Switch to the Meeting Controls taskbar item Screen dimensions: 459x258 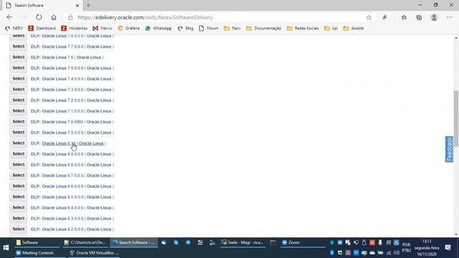point(40,253)
